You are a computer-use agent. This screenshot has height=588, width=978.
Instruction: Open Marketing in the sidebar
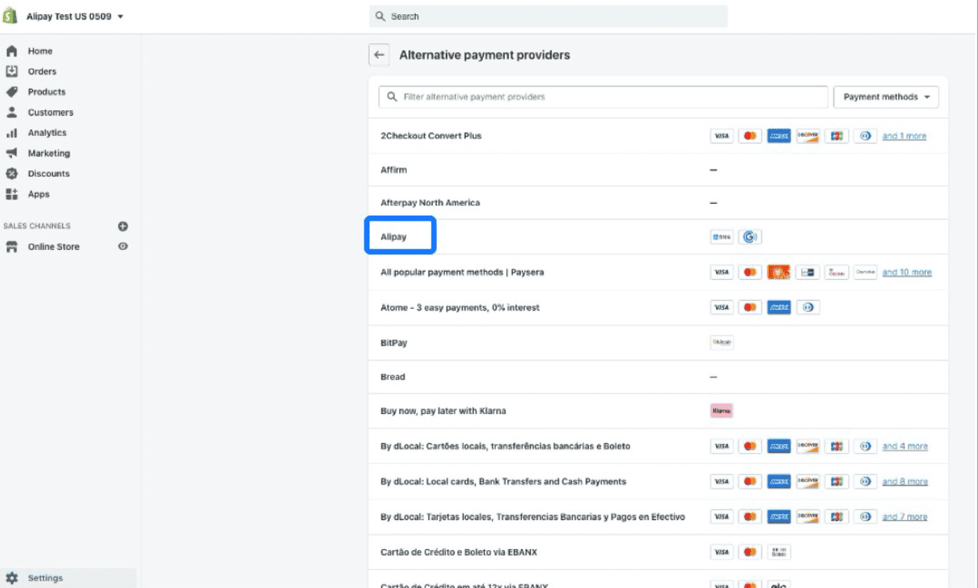(49, 153)
